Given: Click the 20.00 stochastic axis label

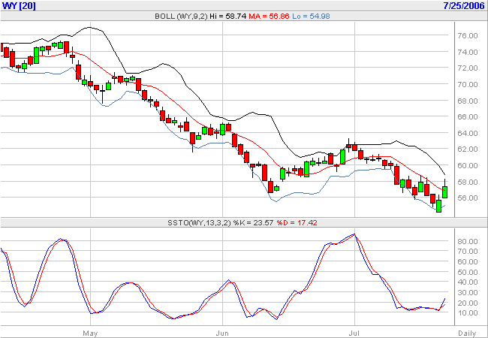Looking at the screenshot, I should click(x=468, y=303).
